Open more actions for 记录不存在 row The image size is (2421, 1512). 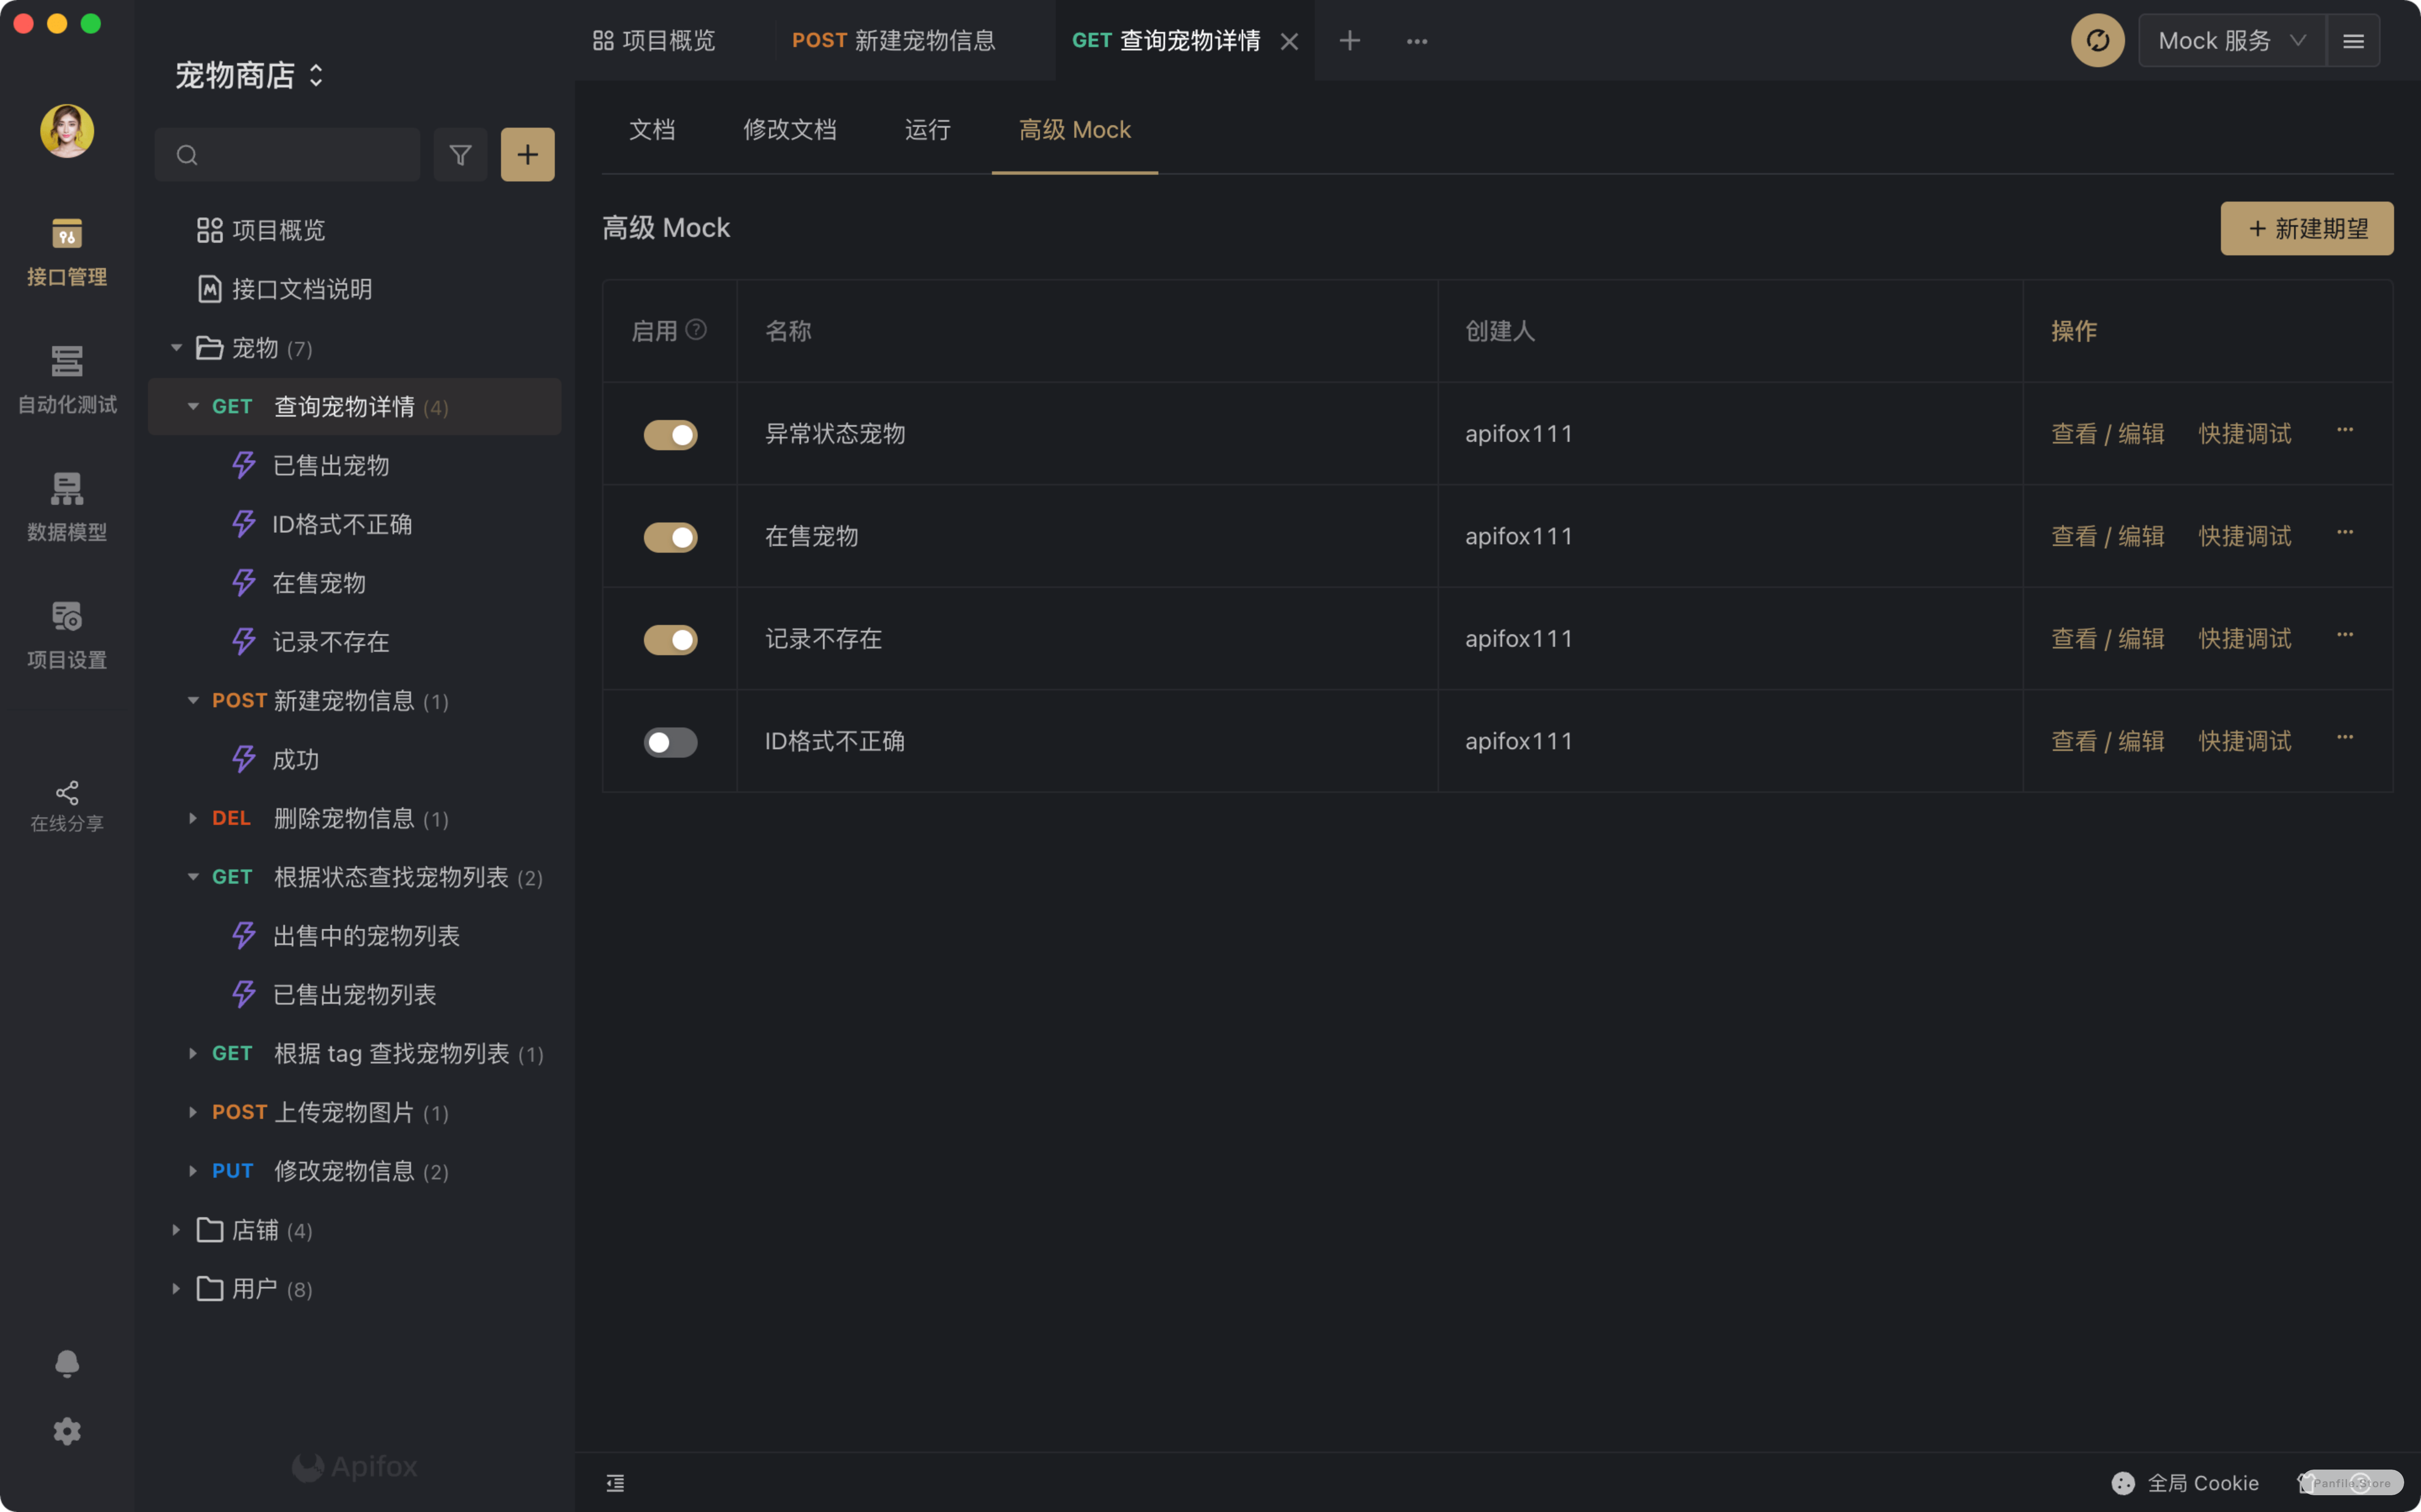[2345, 635]
